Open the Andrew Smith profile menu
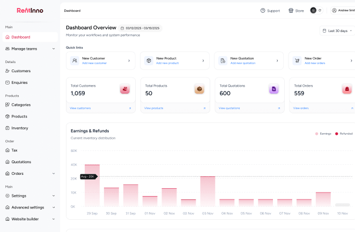The width and height of the screenshot is (355, 232). point(343,10)
